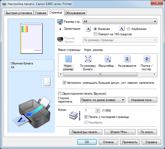Viewport: 165px width, 149px height.
Task: Click the disabled Разобрать checkbox
Action: pyautogui.click(x=86, y=122)
